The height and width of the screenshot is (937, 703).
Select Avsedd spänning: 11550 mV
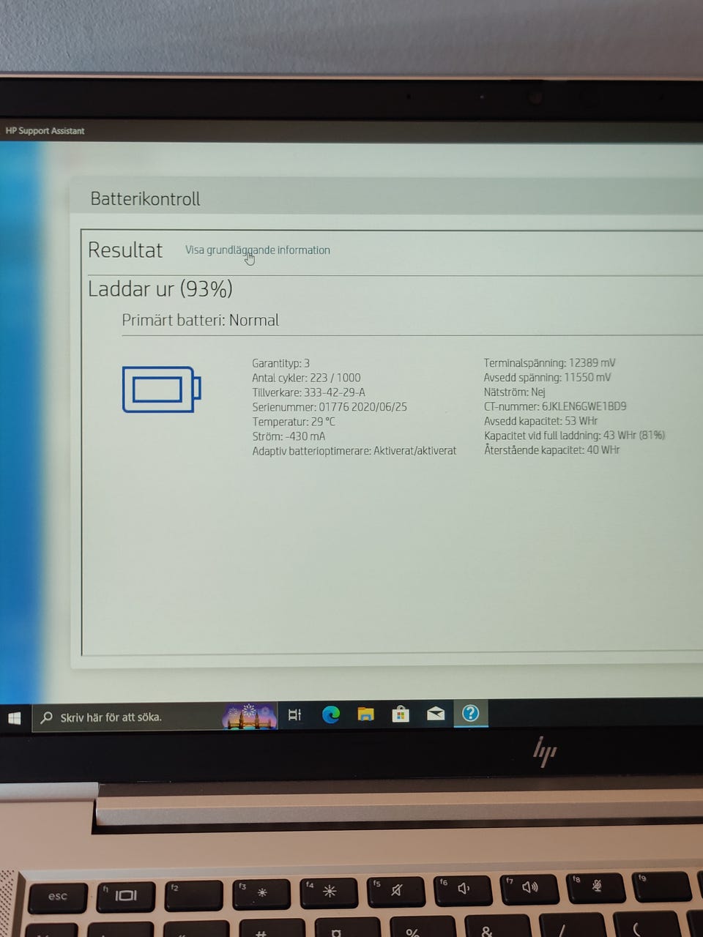547,378
